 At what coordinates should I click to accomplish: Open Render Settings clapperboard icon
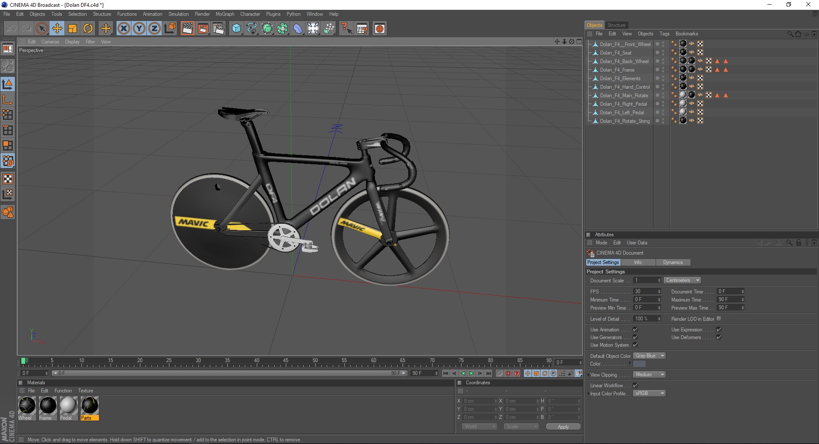[218, 29]
